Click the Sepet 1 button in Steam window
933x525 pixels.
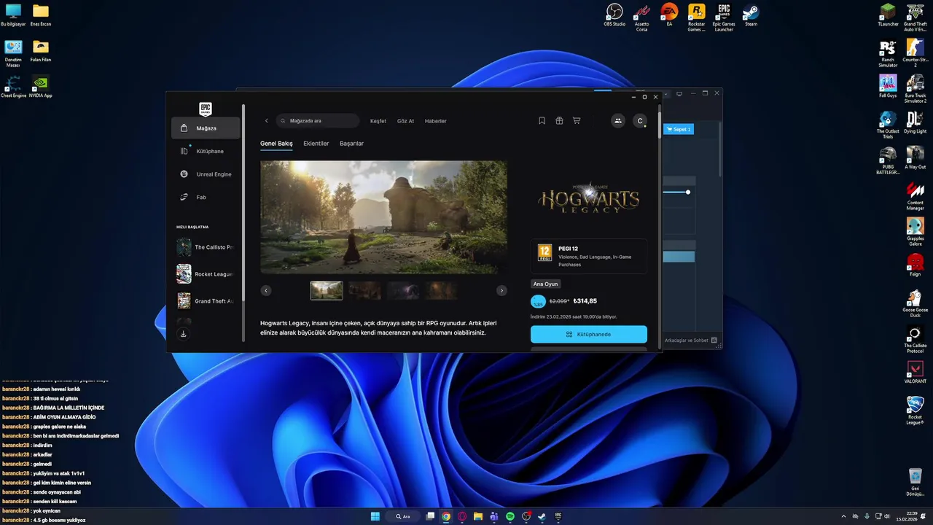[679, 129]
